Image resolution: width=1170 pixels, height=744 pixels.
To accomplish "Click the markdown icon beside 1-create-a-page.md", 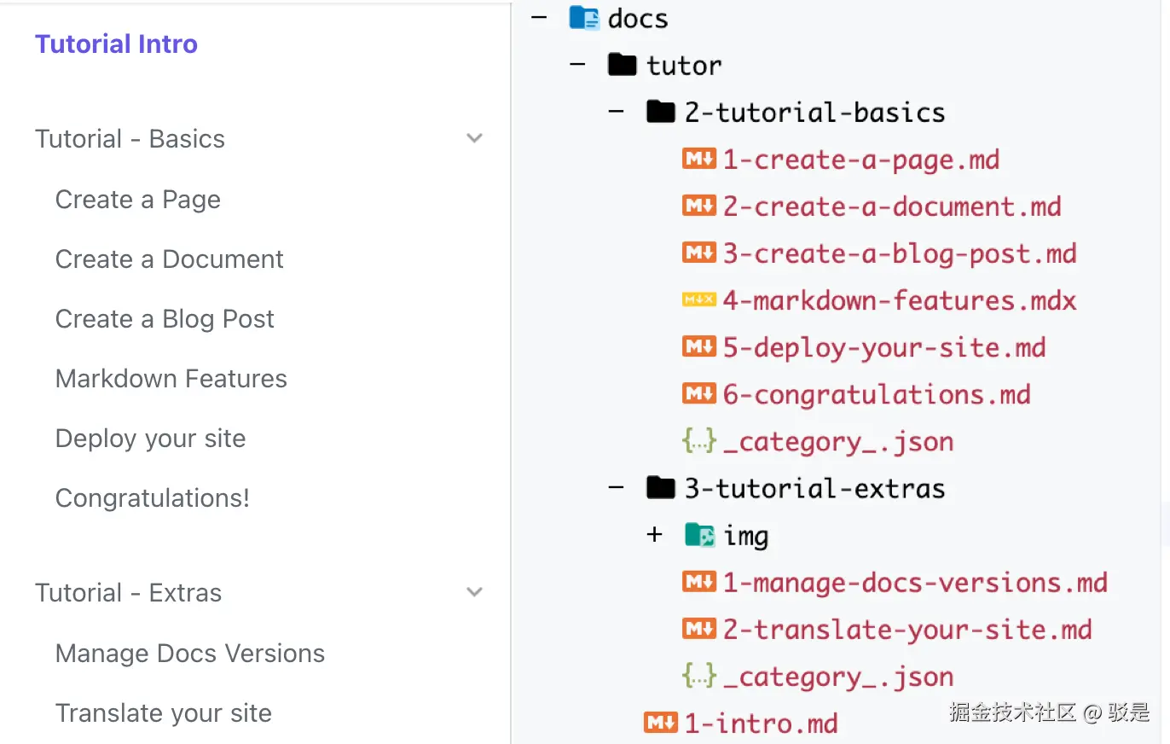I will (698, 159).
